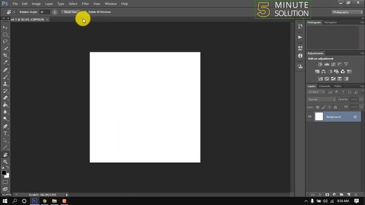Open Chrome from the taskbar
The width and height of the screenshot is (365, 205).
coord(44,201)
